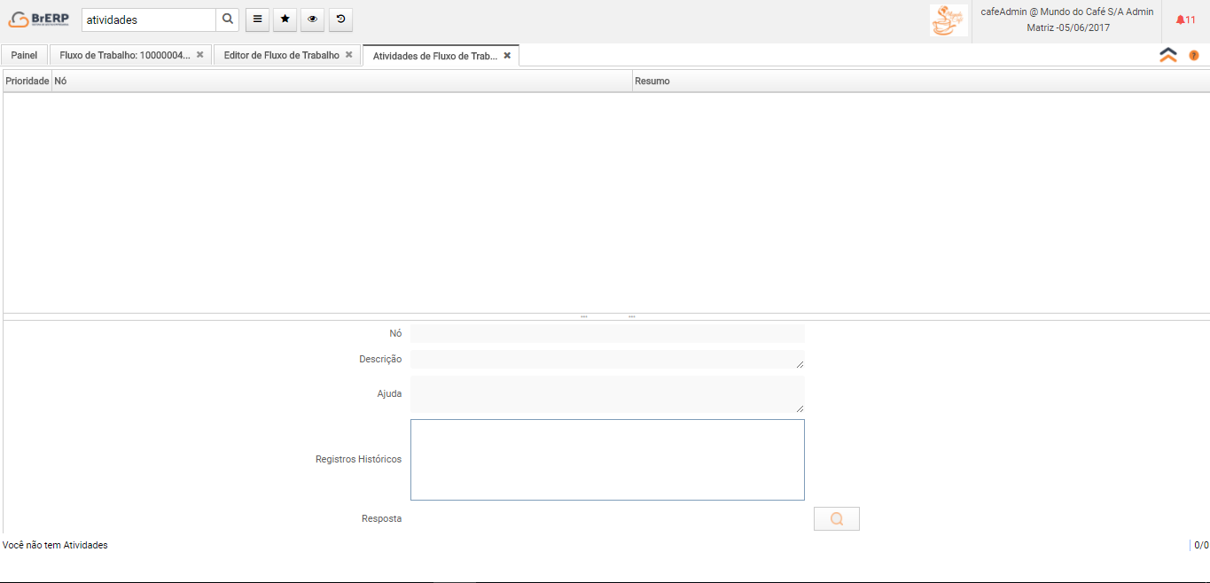Click the splitter handle between grid and form
1210x583 pixels.
607,316
